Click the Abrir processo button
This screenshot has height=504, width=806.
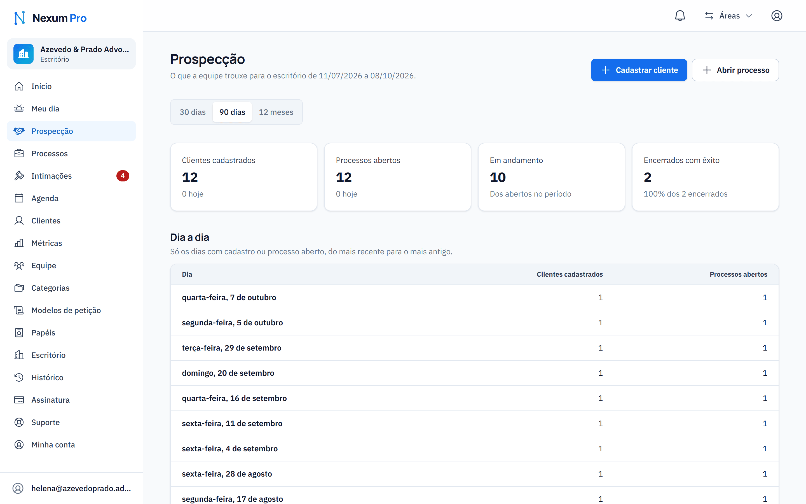[735, 70]
